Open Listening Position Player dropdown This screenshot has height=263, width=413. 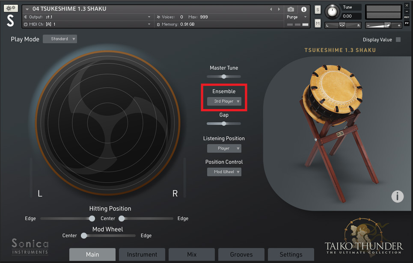point(224,148)
